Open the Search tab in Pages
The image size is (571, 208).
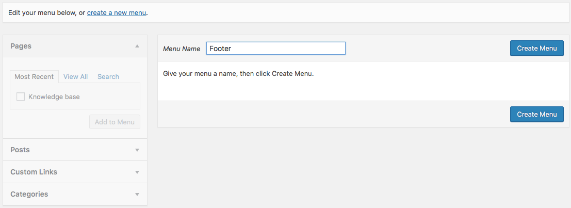(x=108, y=76)
